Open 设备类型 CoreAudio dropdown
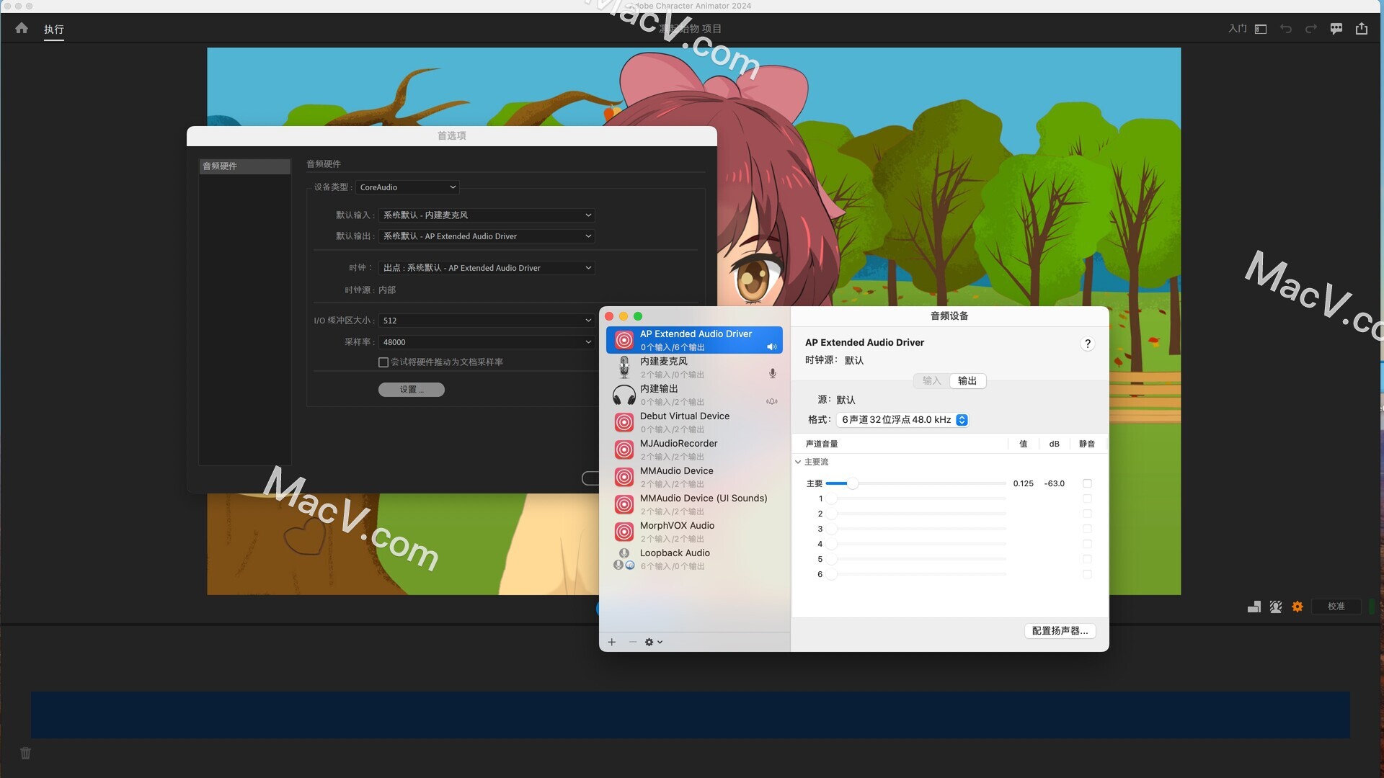This screenshot has height=778, width=1384. pyautogui.click(x=407, y=187)
